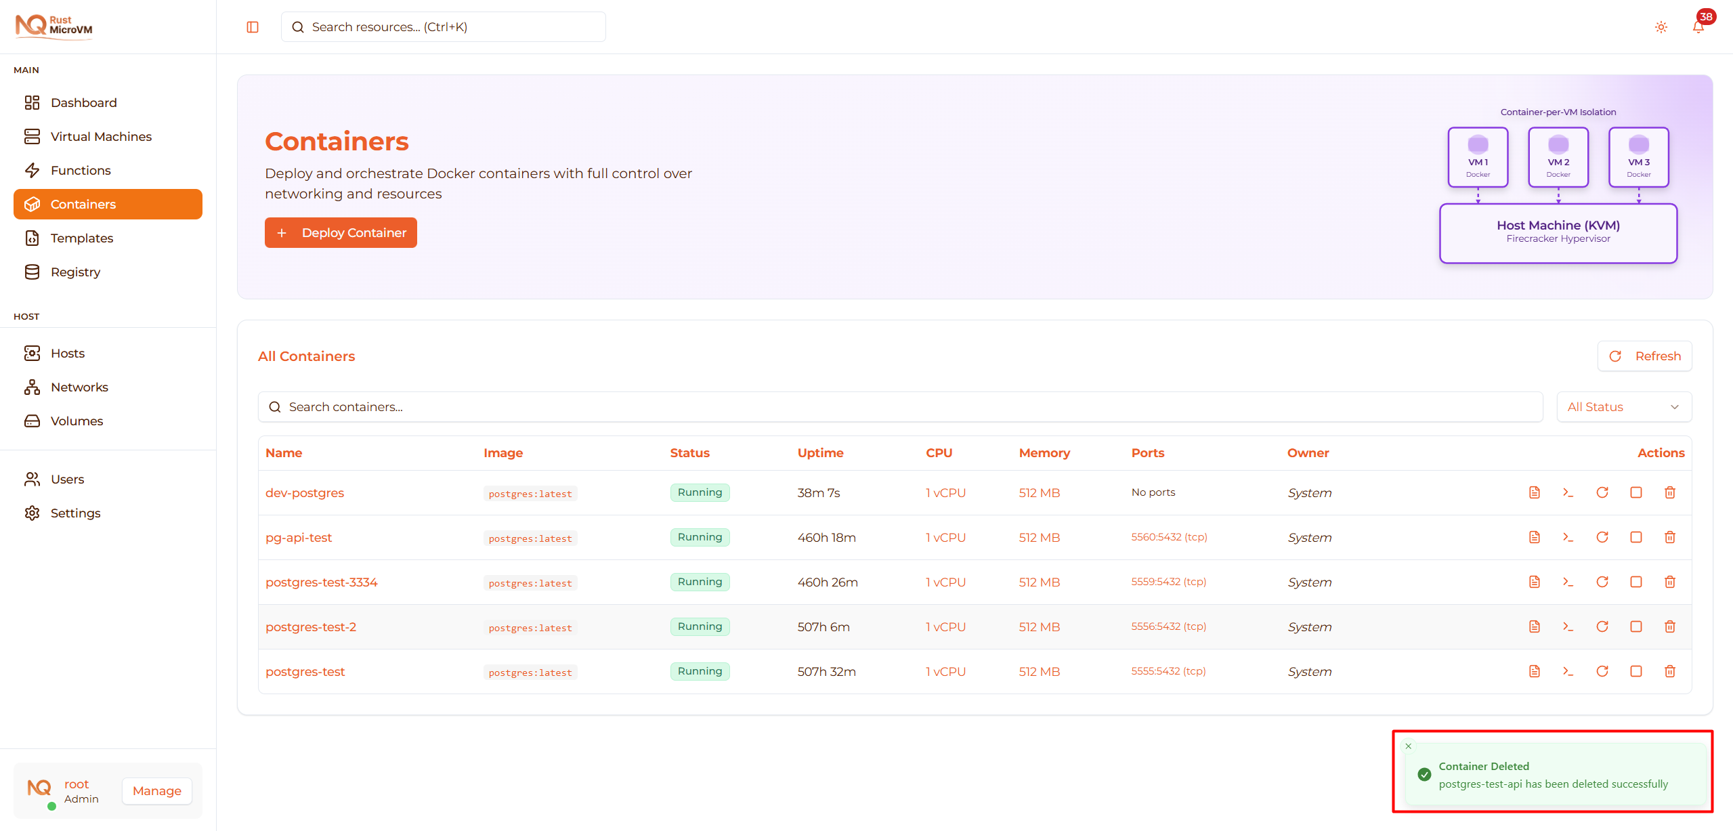This screenshot has height=831, width=1733.
Task: Stop the postgres-test-2 container
Action: (x=1635, y=626)
